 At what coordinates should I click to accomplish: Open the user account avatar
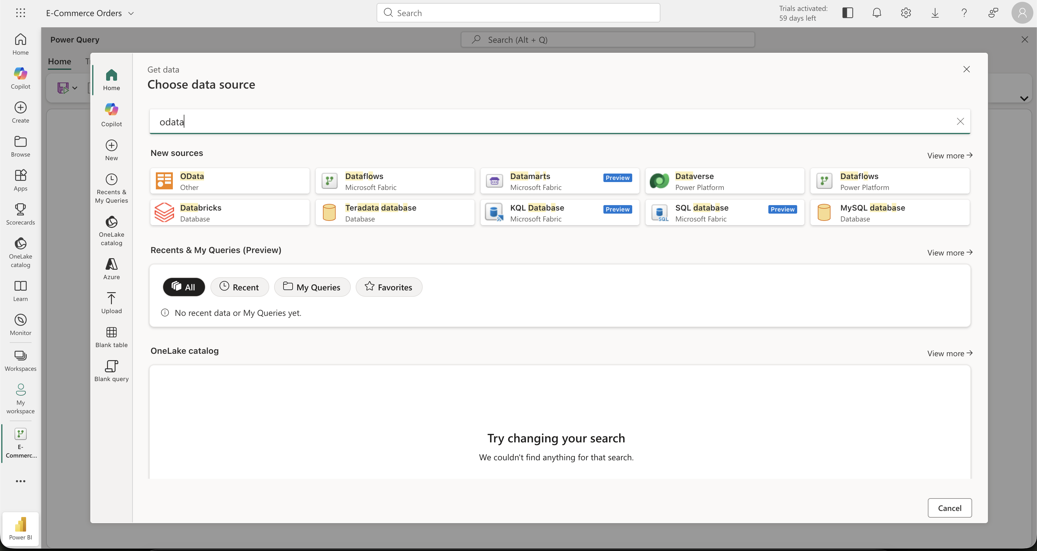pyautogui.click(x=1022, y=13)
